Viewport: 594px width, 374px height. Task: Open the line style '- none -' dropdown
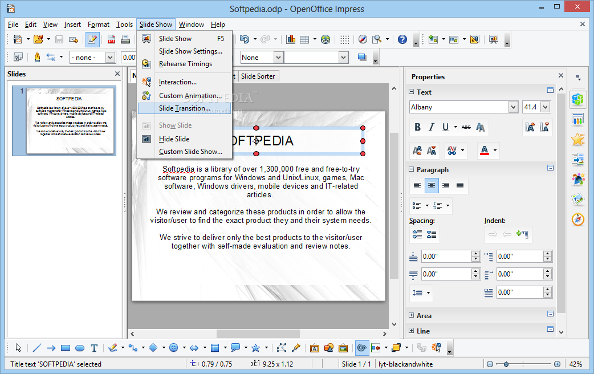click(110, 58)
